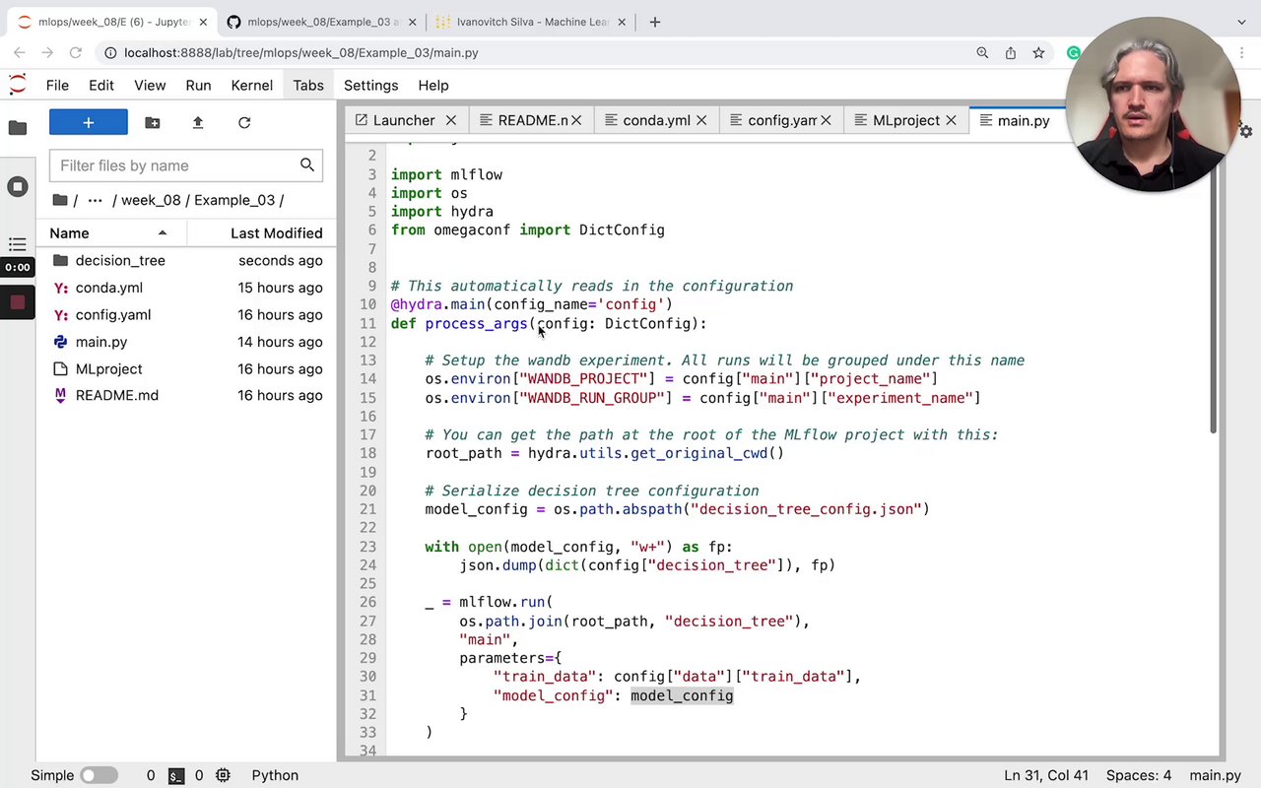Screen dimensions: 1261x788
Task: Select main.py in file list
Action: point(187,342)
